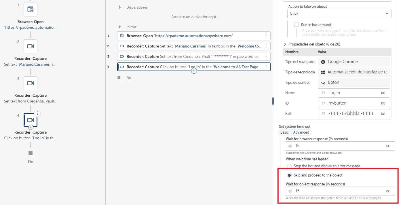Image resolution: width=401 pixels, height=205 pixels.
Task: Switch to the Basic timeout tab
Action: (284, 132)
